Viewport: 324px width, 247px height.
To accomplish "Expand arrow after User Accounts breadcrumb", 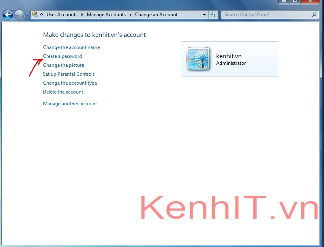I will click(x=82, y=15).
